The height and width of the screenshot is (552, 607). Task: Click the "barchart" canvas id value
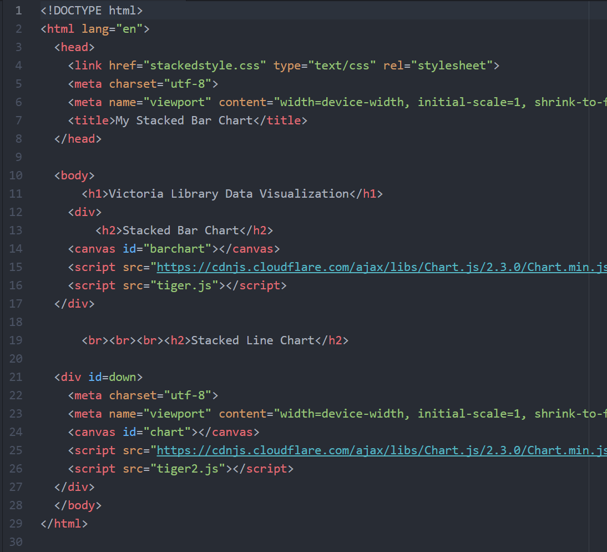click(x=178, y=249)
